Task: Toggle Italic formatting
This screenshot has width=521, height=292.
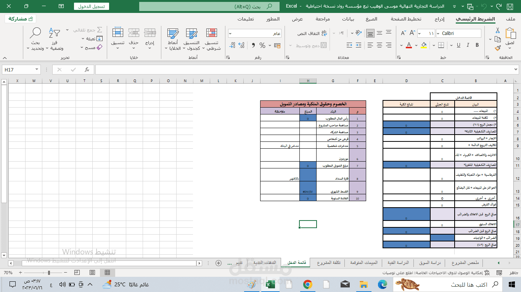Action: tap(468, 45)
